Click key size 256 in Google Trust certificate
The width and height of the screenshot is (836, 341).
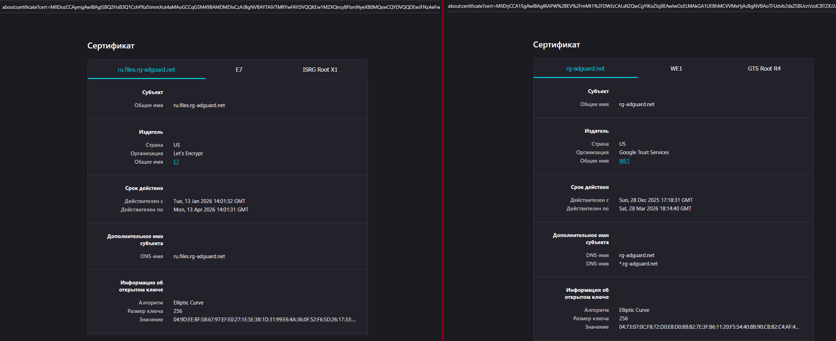(x=624, y=319)
